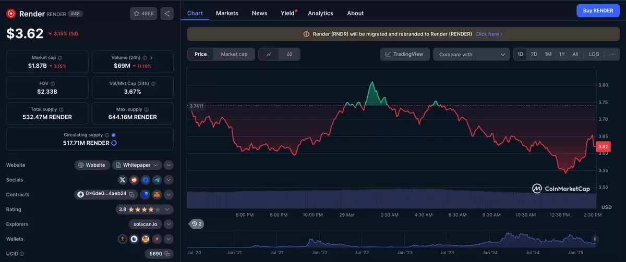Set chart range to 1Y
626x262 pixels.
tap(562, 54)
